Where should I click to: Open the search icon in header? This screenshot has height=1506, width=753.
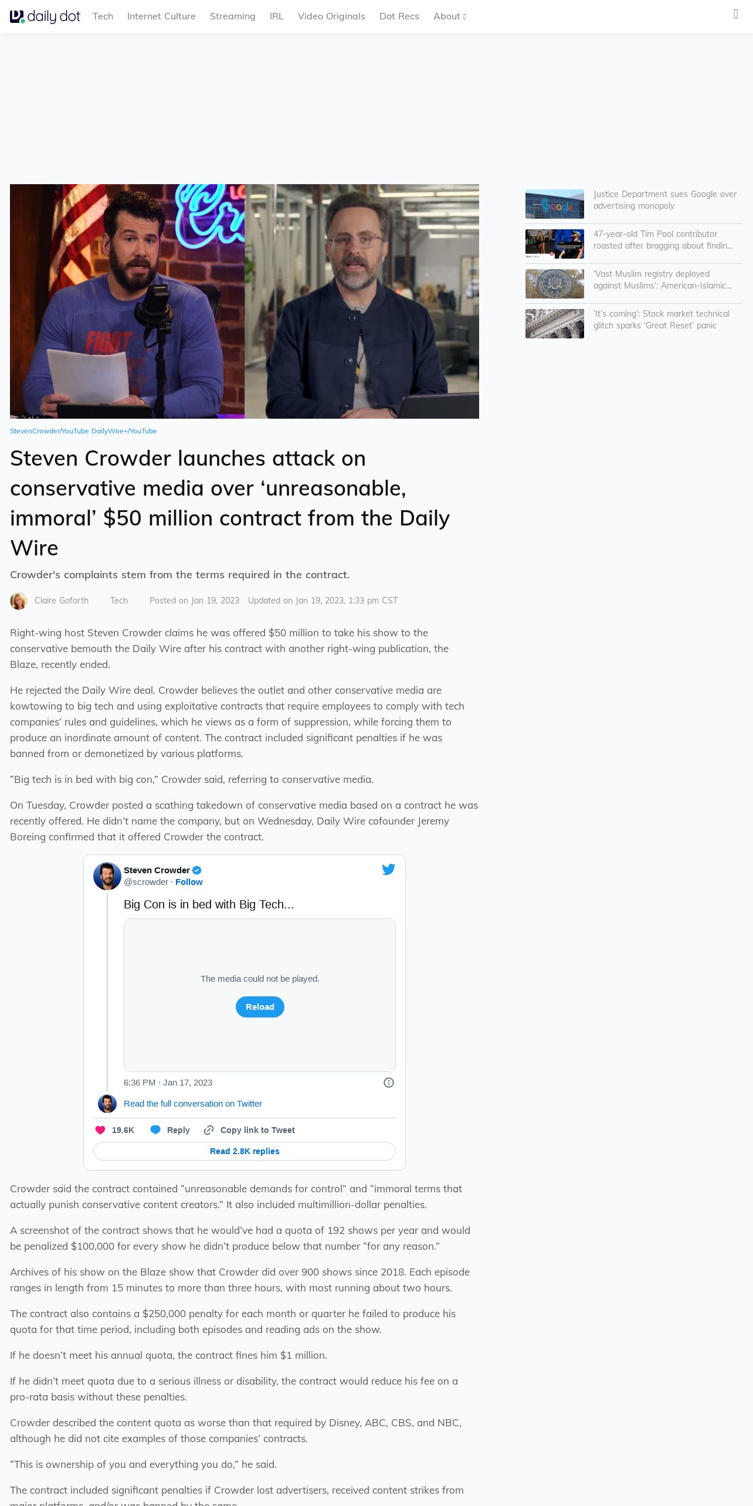[736, 14]
